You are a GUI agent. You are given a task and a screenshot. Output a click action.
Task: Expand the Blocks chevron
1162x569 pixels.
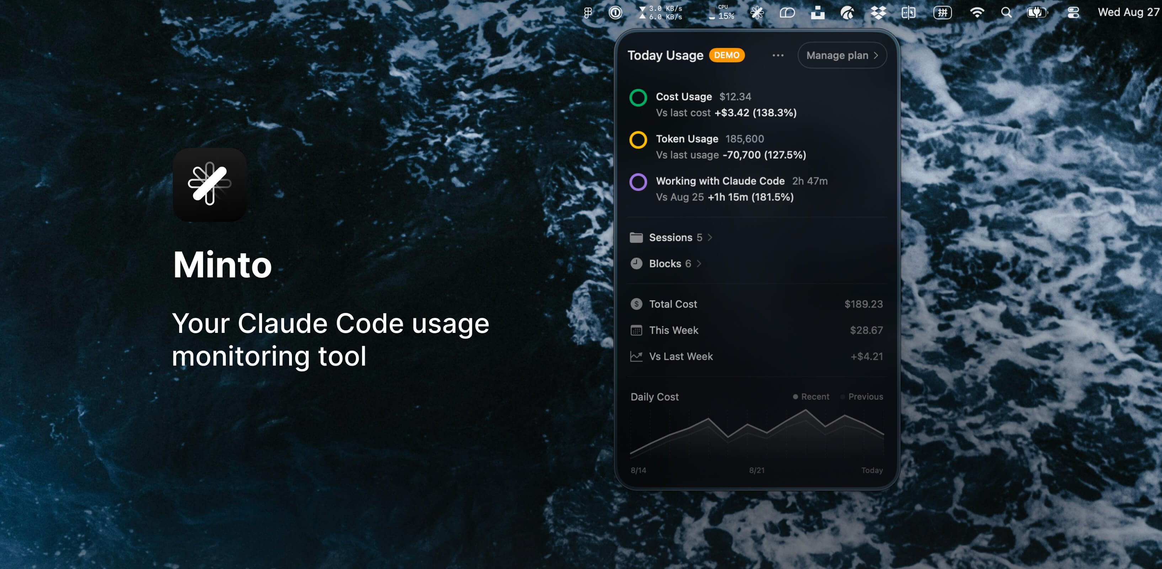click(x=699, y=264)
